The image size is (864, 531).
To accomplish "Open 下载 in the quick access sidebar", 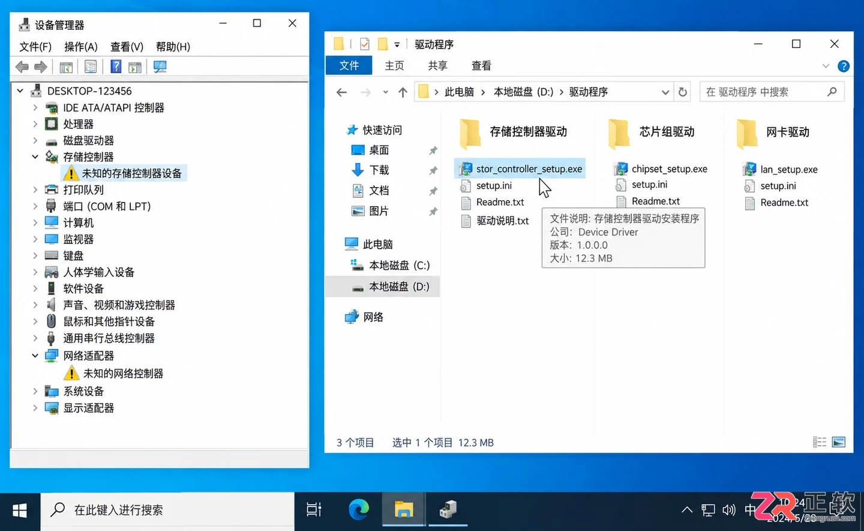I will coord(379,170).
